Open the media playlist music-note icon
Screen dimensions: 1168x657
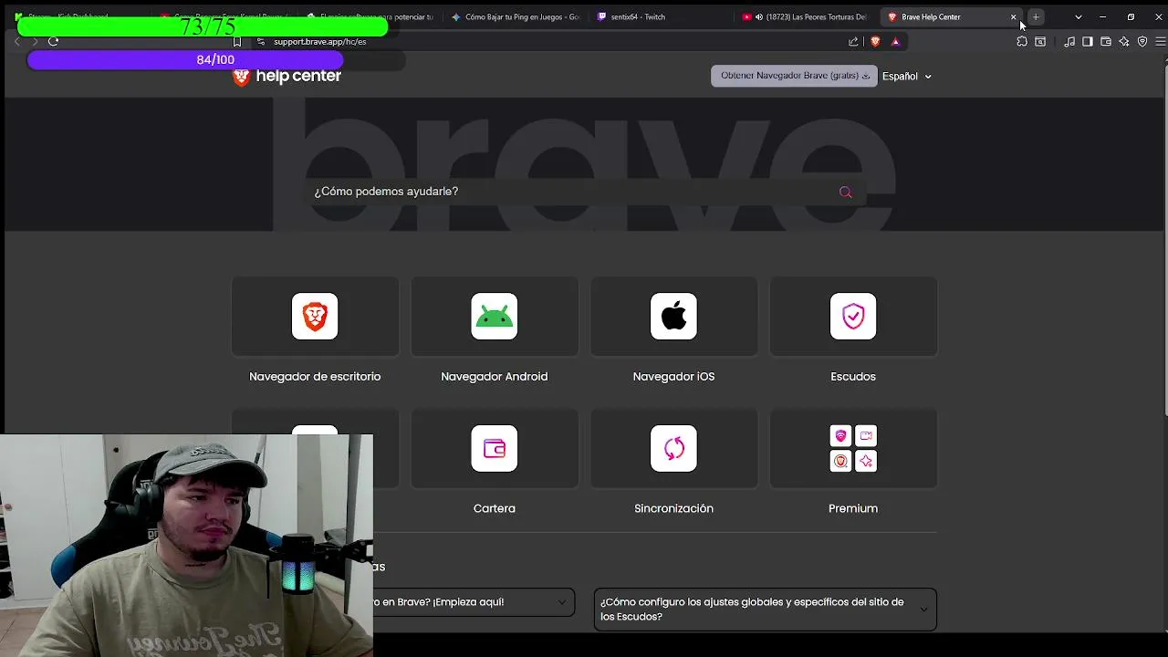[1069, 41]
